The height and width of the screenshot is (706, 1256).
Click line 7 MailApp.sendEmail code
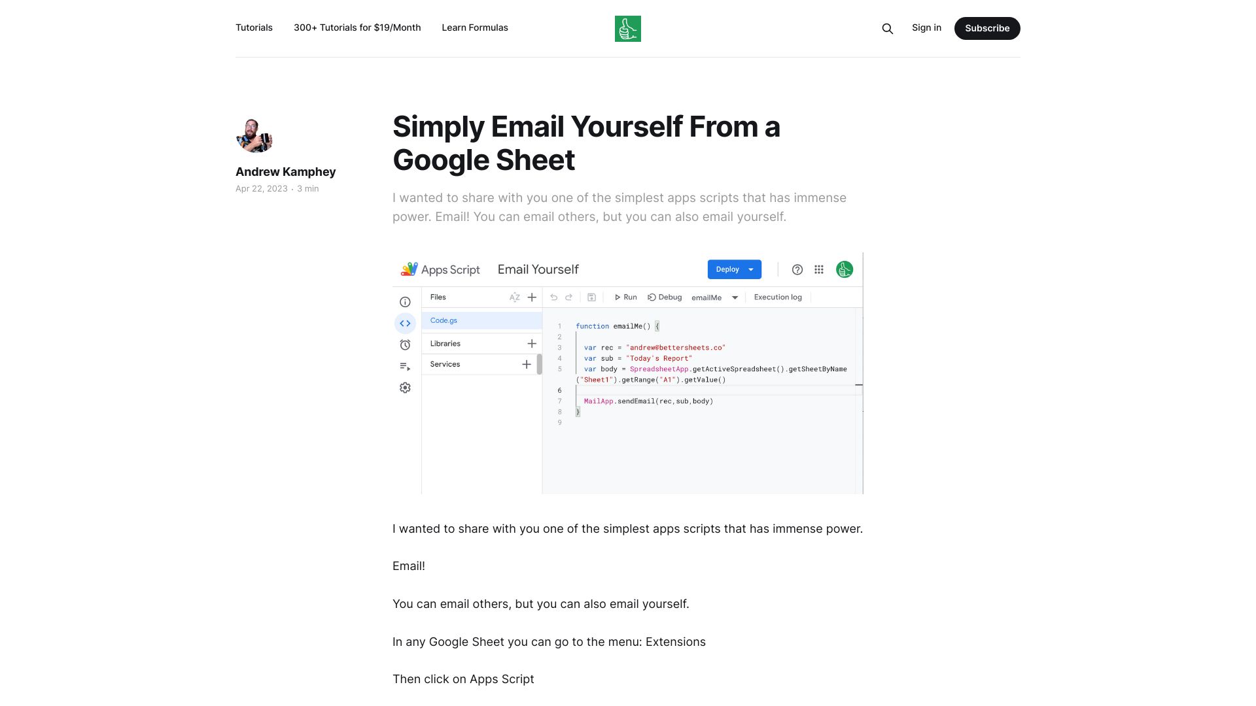[648, 401]
